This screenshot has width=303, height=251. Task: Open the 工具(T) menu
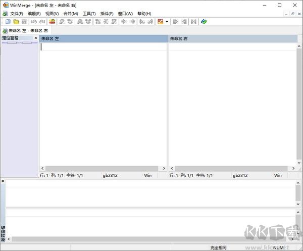(89, 14)
